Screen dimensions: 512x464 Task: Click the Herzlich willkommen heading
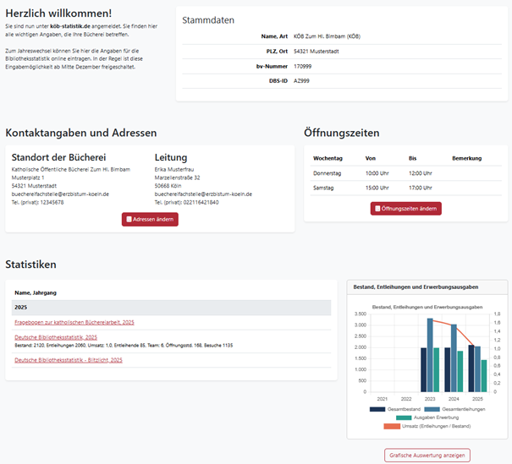coord(58,14)
